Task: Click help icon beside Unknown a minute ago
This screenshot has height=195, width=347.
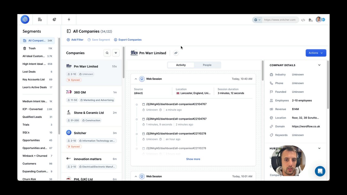Action: point(160,110)
